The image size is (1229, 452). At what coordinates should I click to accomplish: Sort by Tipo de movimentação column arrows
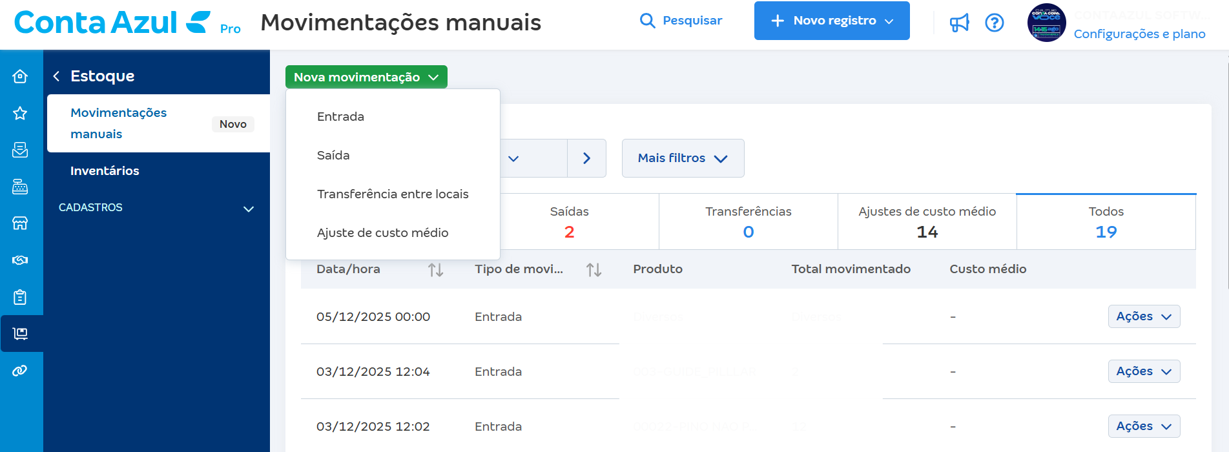click(594, 270)
